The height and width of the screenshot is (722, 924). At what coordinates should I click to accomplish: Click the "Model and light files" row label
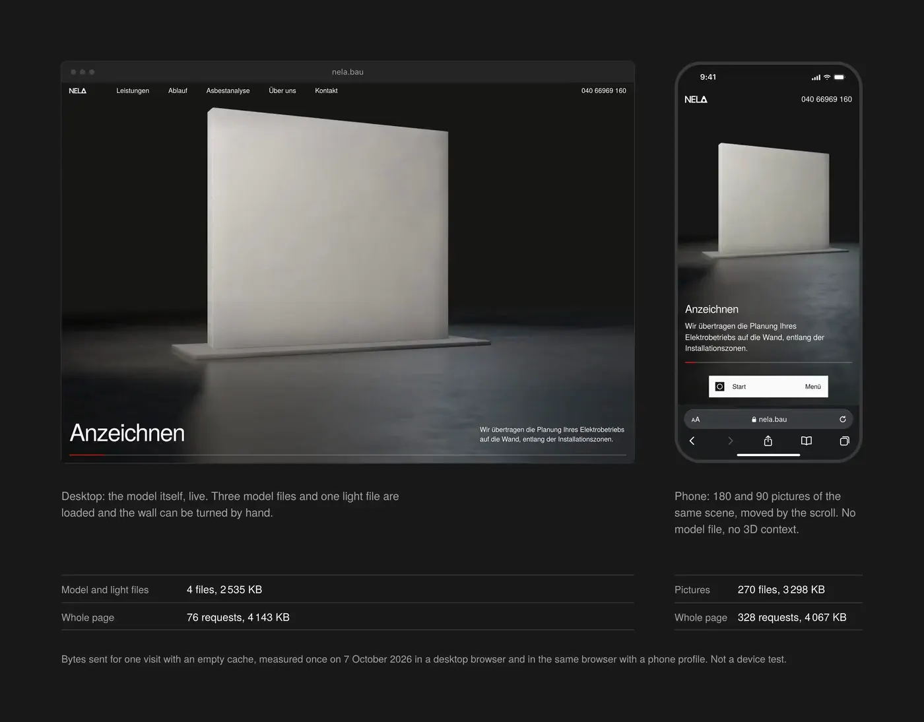[105, 590]
